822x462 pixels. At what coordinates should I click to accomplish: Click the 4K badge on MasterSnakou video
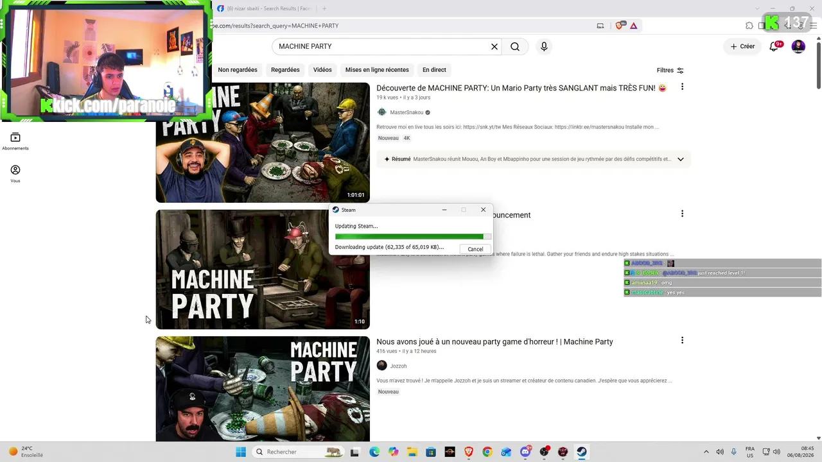coord(407,138)
